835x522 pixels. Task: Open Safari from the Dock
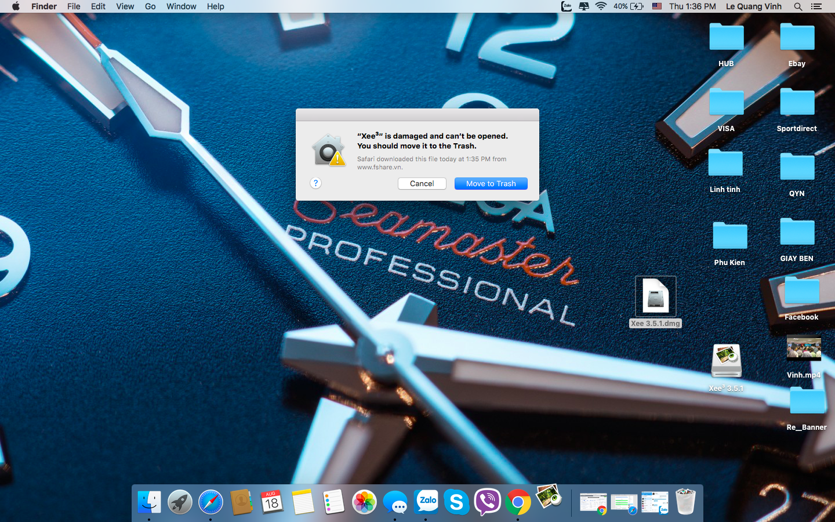pos(210,502)
